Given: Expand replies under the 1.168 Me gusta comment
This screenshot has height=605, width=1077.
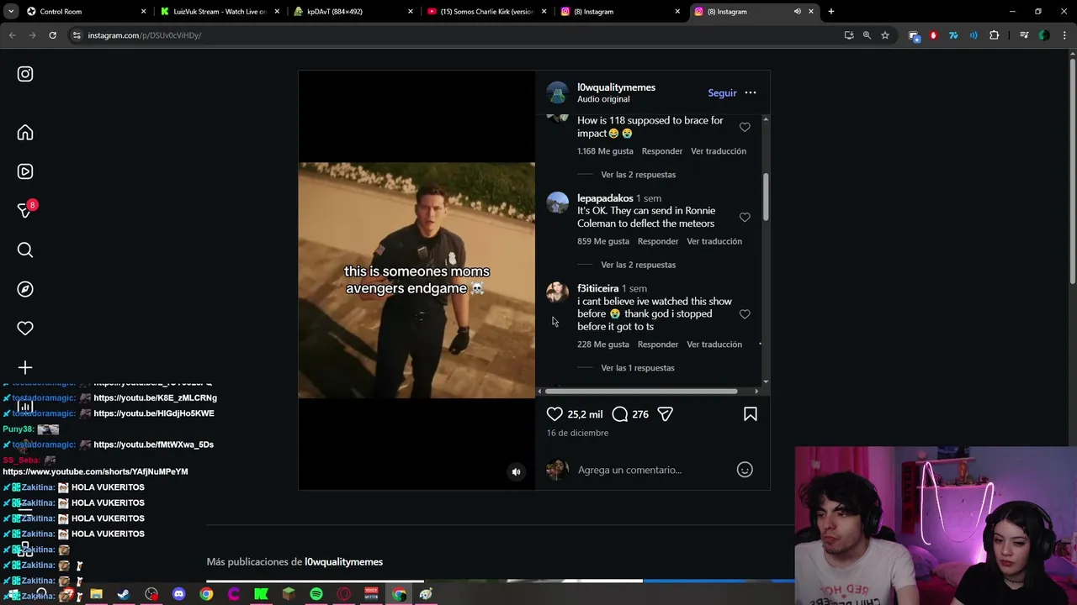Looking at the screenshot, I should click(638, 175).
